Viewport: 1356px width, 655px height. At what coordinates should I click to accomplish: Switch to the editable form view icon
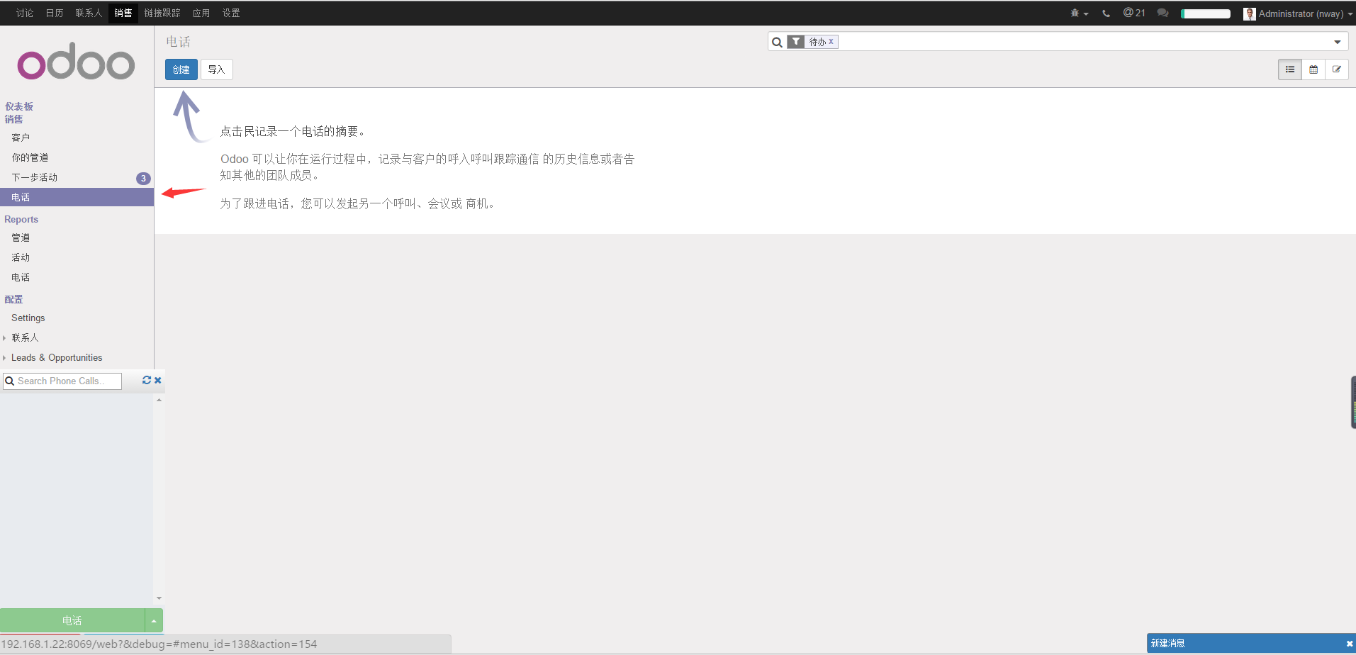(x=1337, y=69)
